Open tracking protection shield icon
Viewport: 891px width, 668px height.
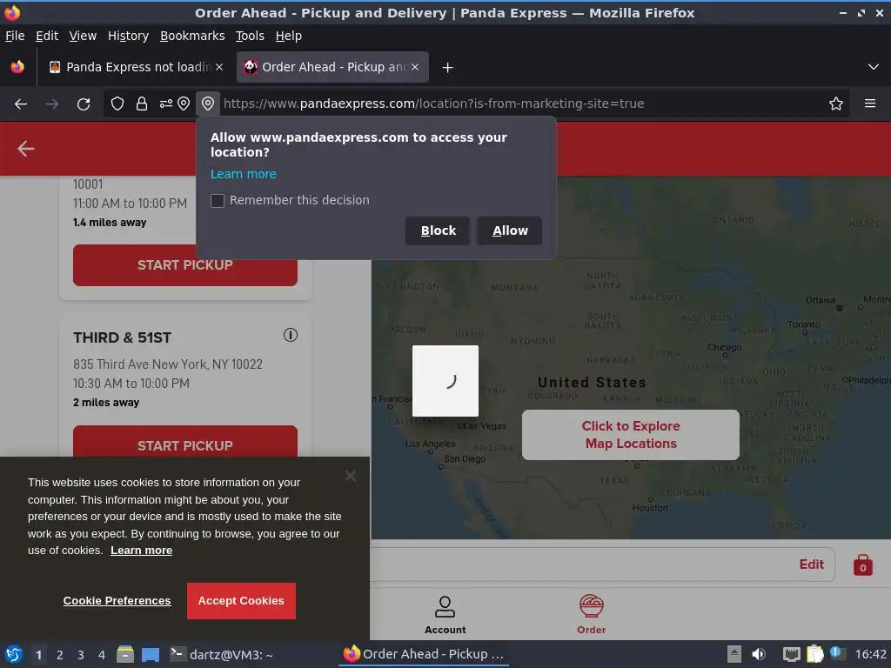tap(117, 104)
